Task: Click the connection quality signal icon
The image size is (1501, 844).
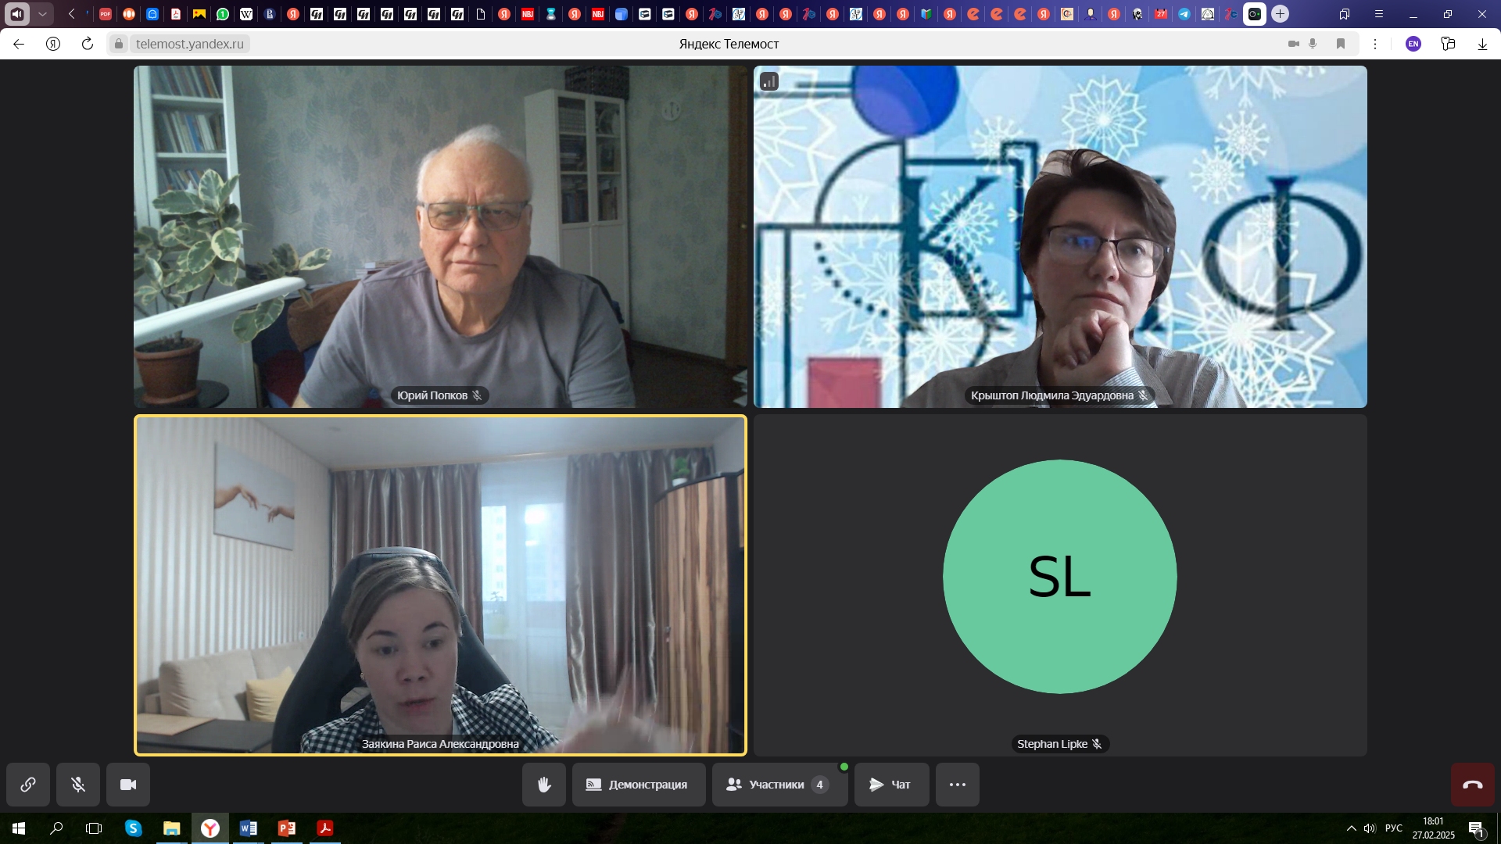Action: (x=769, y=81)
